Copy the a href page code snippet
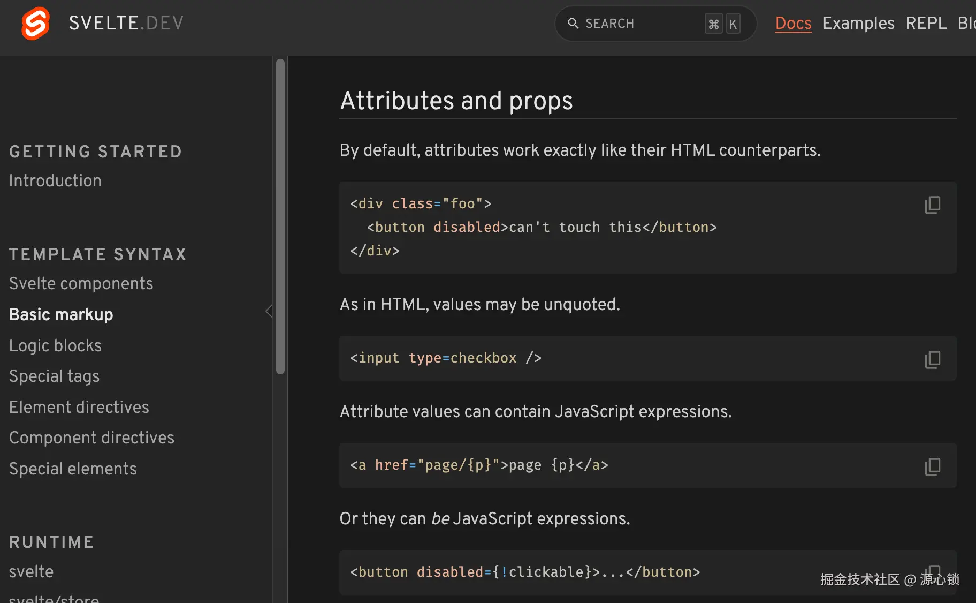The height and width of the screenshot is (603, 976). point(932,466)
